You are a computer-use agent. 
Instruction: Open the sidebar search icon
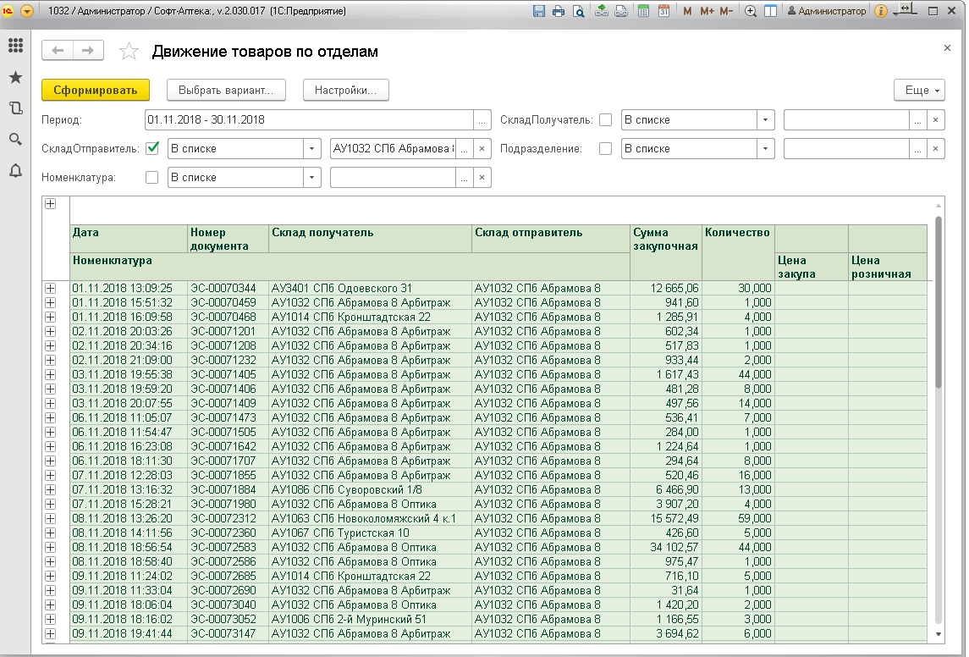15,139
